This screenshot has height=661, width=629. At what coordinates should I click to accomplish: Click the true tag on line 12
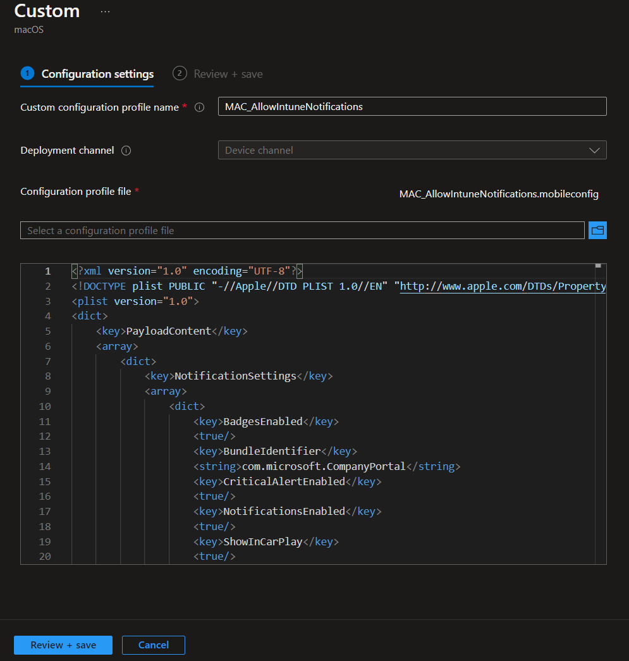coord(214,436)
